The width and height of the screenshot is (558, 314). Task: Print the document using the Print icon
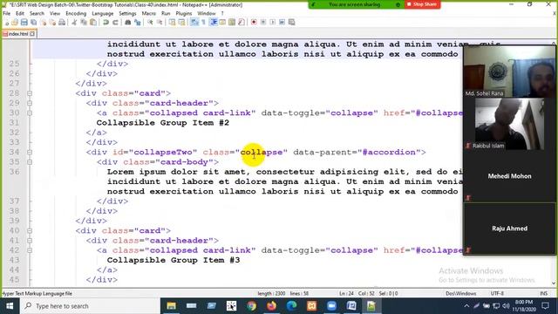tap(62, 22)
